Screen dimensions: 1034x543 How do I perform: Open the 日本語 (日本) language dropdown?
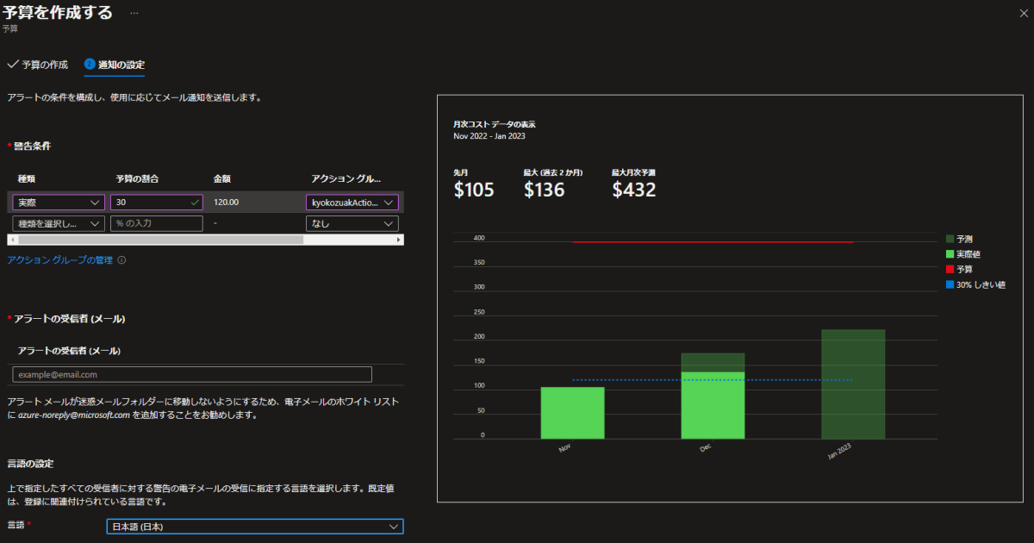click(x=254, y=527)
